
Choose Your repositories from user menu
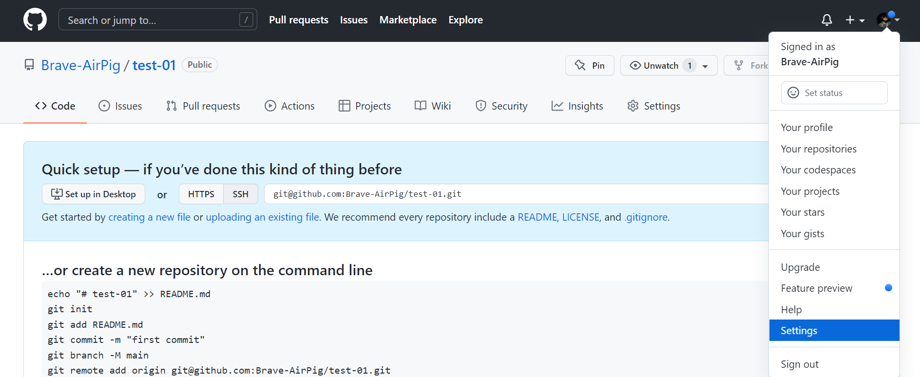click(x=834, y=149)
